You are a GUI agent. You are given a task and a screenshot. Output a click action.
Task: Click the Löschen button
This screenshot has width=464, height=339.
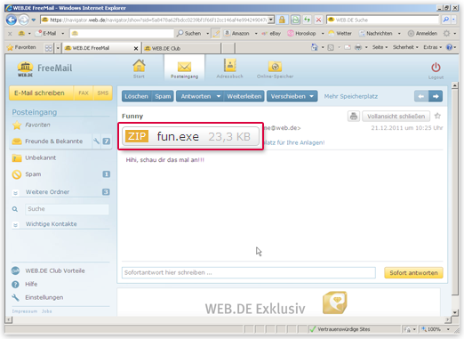(x=136, y=96)
